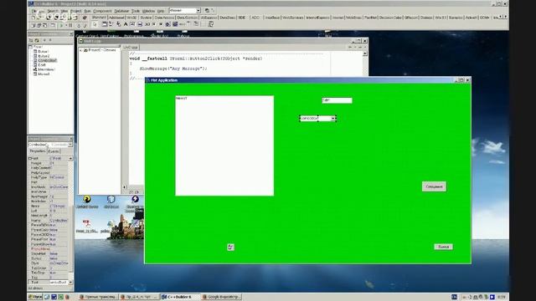Select the ActionList component palette icon
The width and height of the screenshot is (536, 301).
(x=210, y=24)
